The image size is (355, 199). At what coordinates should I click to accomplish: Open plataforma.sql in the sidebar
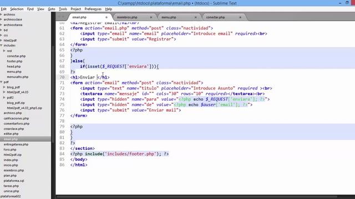click(x=14, y=181)
